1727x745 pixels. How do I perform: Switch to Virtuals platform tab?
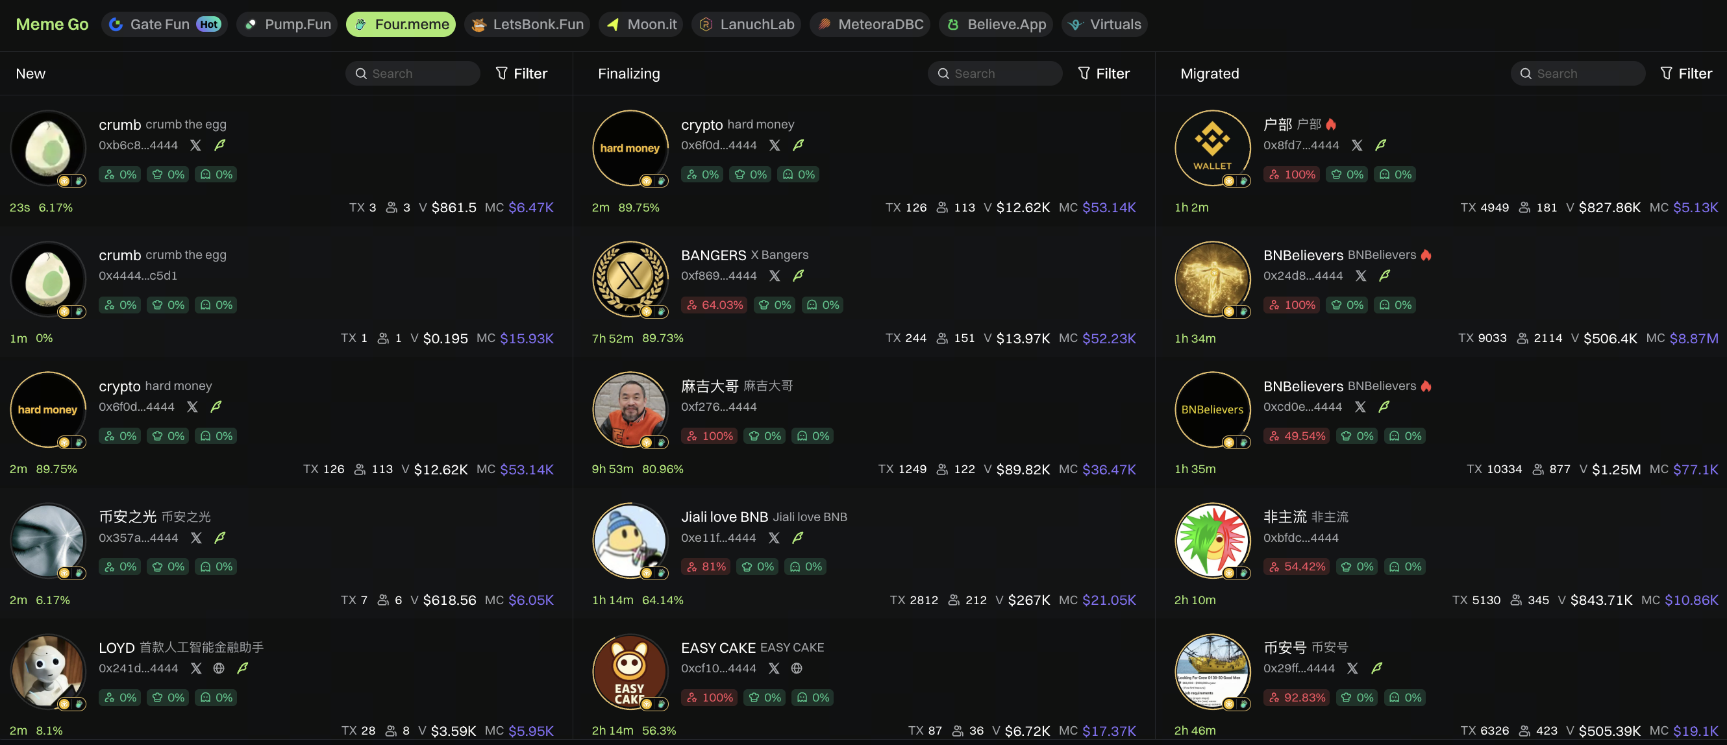pos(1104,24)
